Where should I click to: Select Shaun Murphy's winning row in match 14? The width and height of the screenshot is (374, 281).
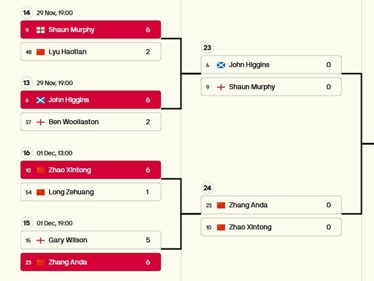91,30
